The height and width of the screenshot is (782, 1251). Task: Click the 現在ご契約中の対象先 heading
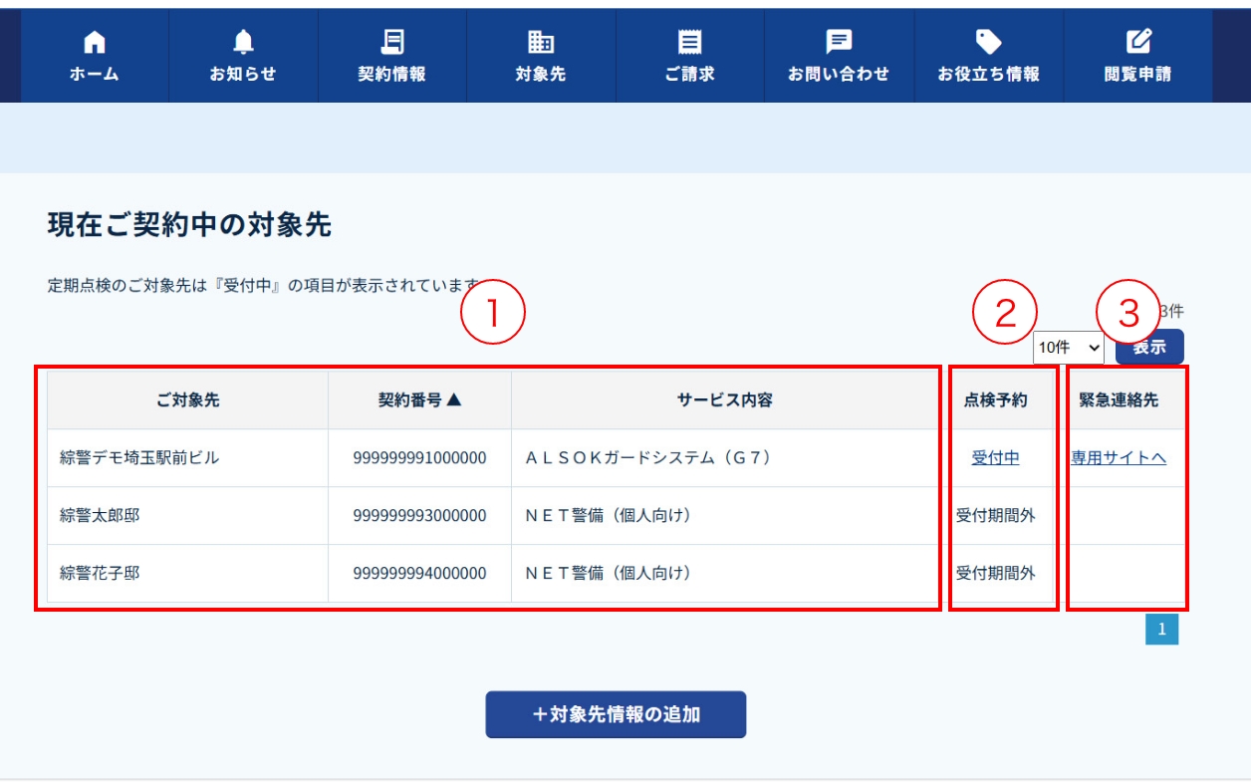(x=189, y=225)
